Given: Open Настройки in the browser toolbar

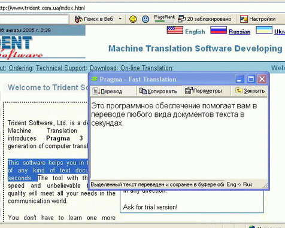Looking at the screenshot, I should tap(257, 19).
